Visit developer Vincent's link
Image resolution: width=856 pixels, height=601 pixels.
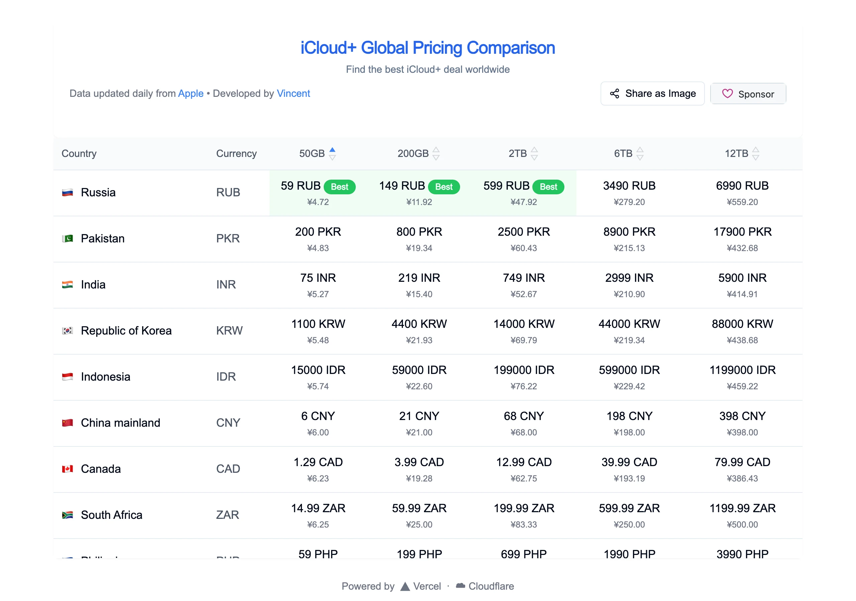coord(293,93)
